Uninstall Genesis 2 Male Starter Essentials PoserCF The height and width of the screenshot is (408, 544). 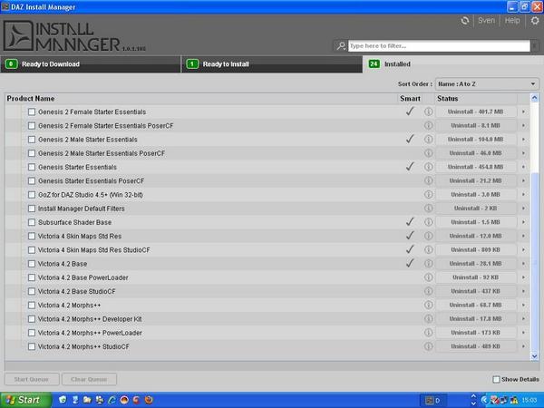(x=476, y=153)
